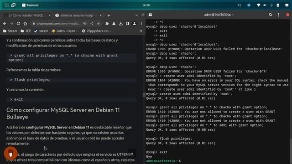
Task: Open the browser profile avatar
Action: pyautogui.click(x=134, y=24)
